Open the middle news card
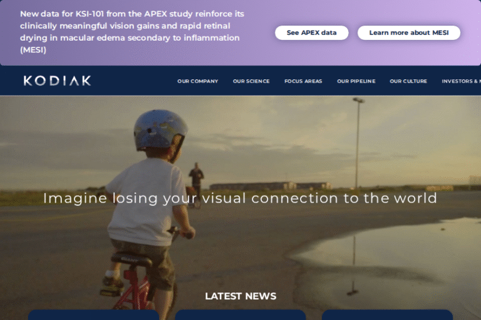This screenshot has width=481, height=320. [240, 314]
